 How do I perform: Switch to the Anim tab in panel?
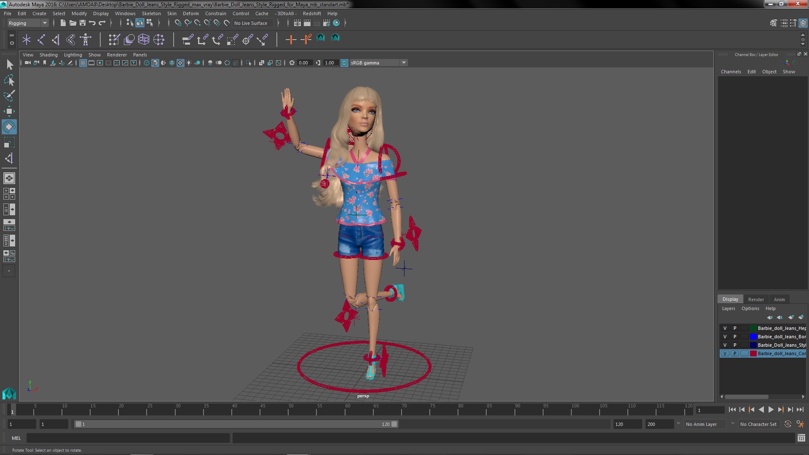tap(779, 299)
